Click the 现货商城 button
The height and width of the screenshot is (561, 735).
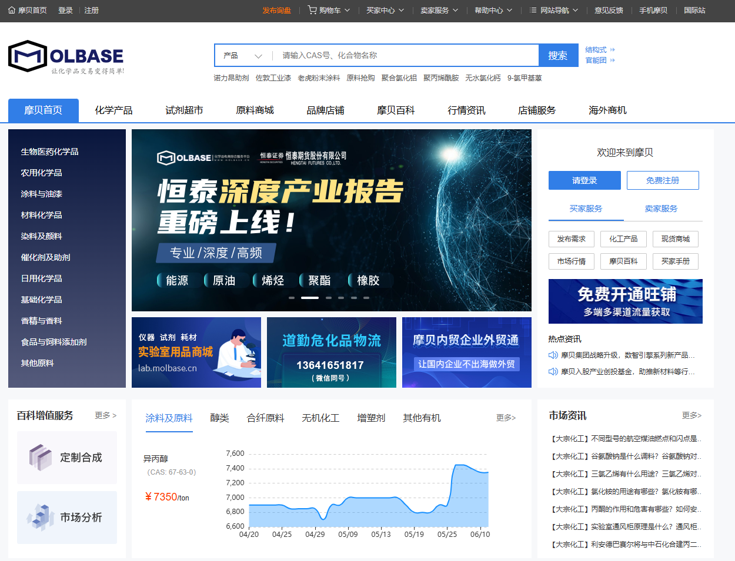click(x=676, y=239)
